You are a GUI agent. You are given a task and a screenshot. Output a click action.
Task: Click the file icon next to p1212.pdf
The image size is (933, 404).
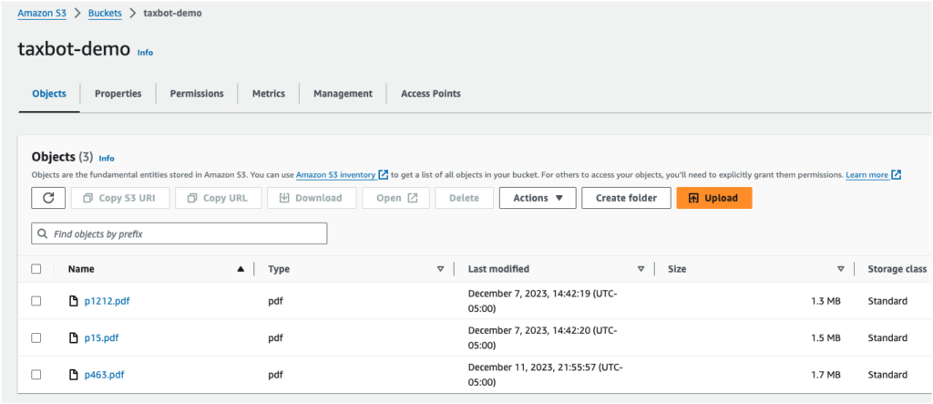coord(74,301)
